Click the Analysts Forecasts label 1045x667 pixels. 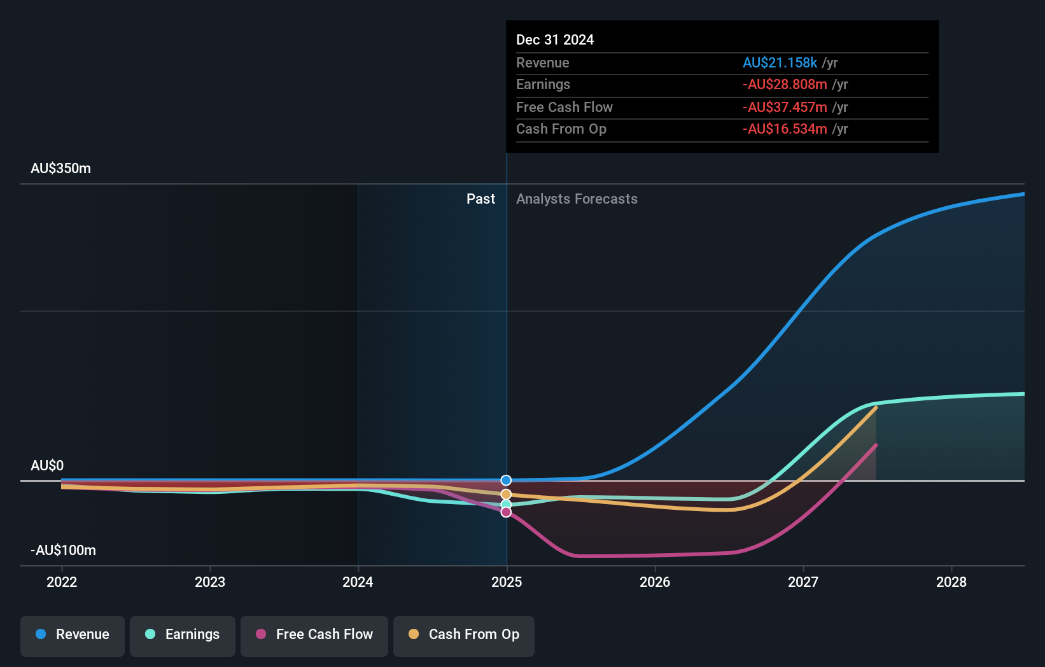[577, 199]
